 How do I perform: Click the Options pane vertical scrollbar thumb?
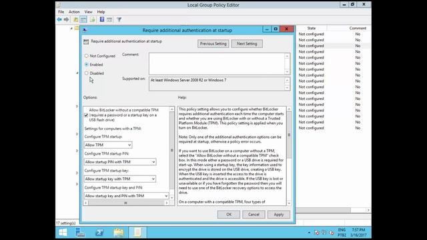coord(172,151)
